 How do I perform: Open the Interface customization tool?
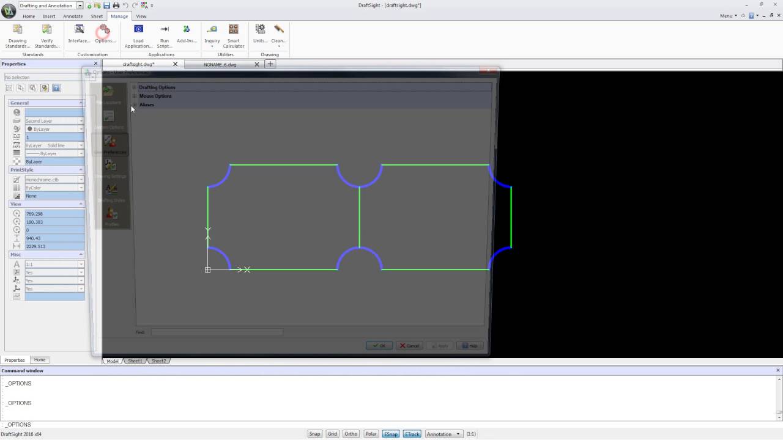pos(79,34)
